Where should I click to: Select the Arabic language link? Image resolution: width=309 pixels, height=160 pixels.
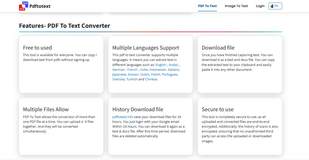(x=174, y=65)
